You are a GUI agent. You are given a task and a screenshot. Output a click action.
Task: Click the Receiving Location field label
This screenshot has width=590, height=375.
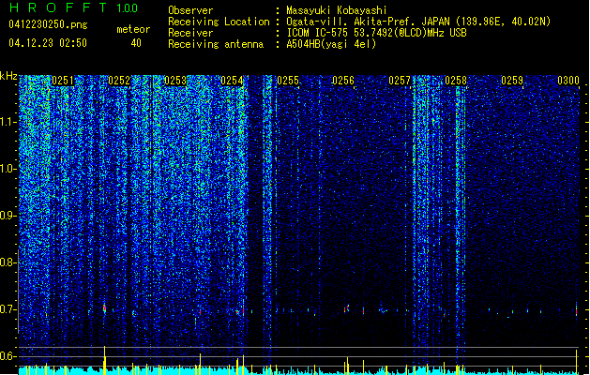219,22
